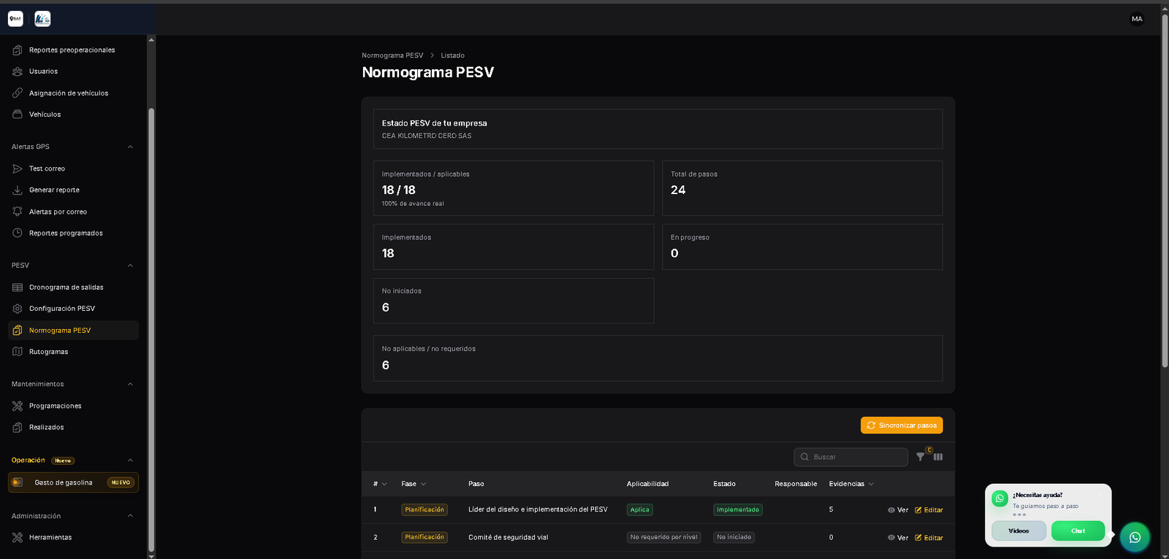1169x559 pixels.
Task: Sort by the Evidencias column chevron
Action: (x=871, y=484)
